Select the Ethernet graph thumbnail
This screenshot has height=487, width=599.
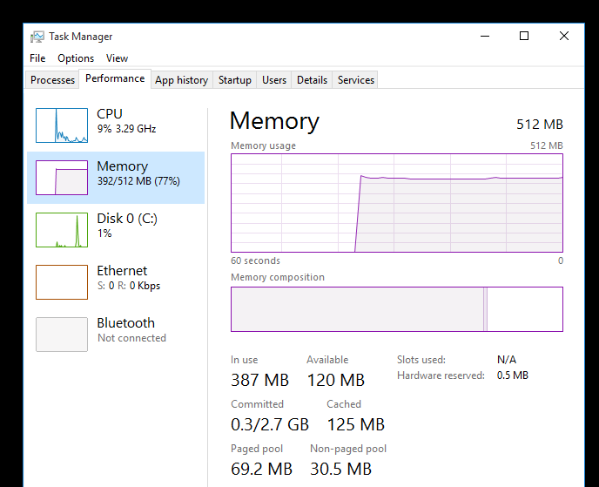click(x=62, y=282)
